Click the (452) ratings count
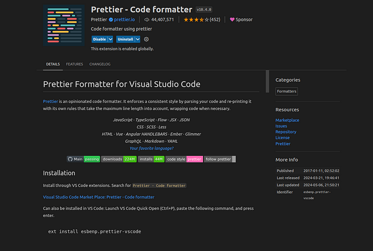The height and width of the screenshot is (251, 373). pyautogui.click(x=215, y=20)
